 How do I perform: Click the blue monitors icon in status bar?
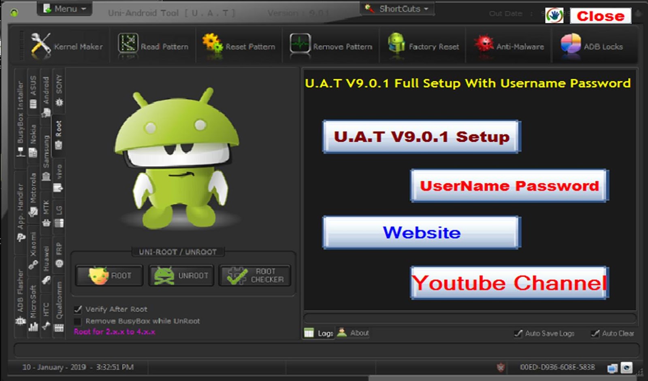point(612,368)
